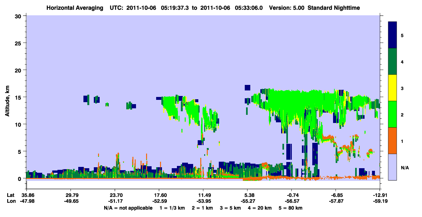Click the lavender N/A colorbar segment
The width and height of the screenshot is (422, 217).
392,167
